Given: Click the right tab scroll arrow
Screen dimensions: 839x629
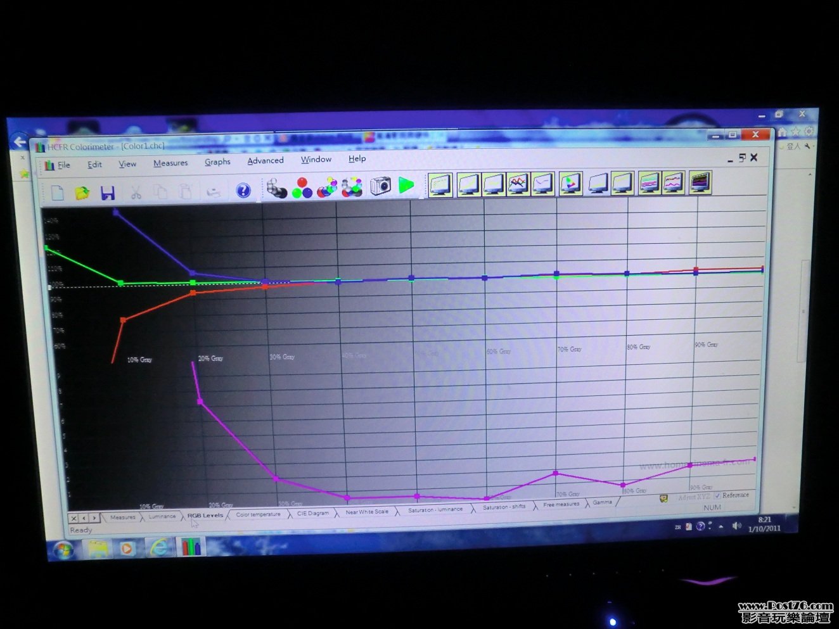Looking at the screenshot, I should [94, 518].
